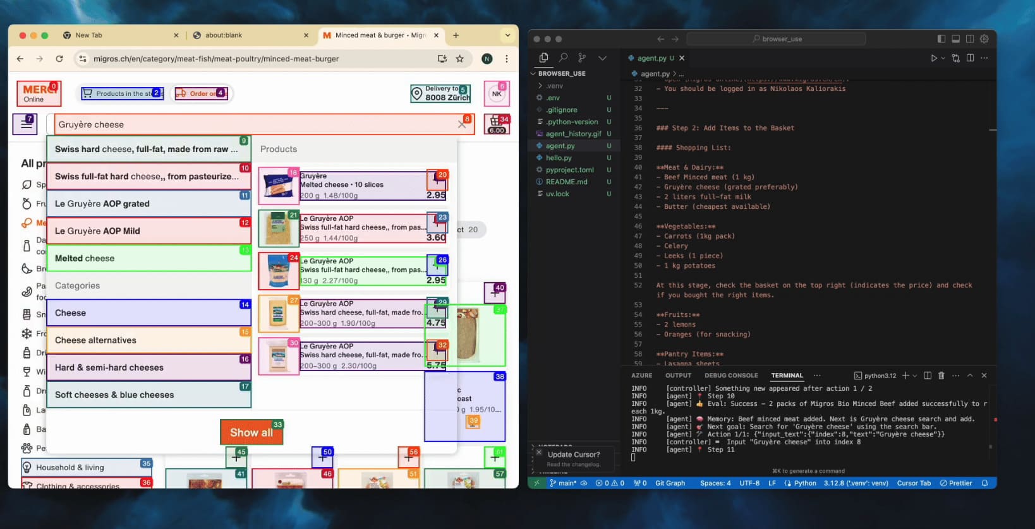Select the TERMINAL panel tab

[787, 376]
